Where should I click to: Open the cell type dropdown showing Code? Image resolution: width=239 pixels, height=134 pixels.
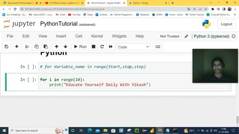(133, 47)
